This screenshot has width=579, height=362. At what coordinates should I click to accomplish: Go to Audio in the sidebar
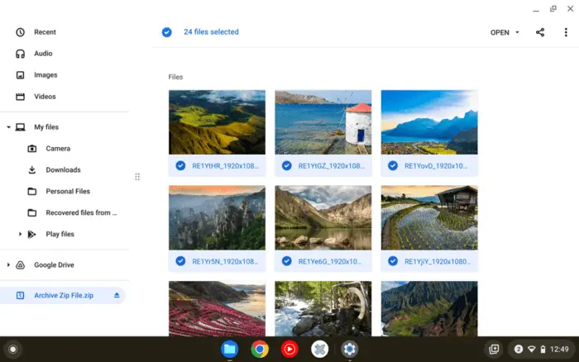[43, 54]
